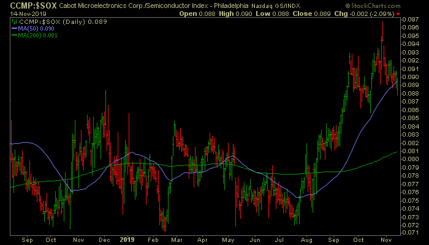Click the 0.082 price axis label
Viewport: 429px width, 245px height.
pyautogui.click(x=411, y=143)
